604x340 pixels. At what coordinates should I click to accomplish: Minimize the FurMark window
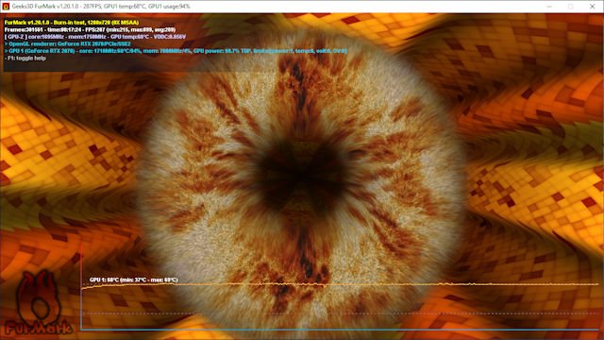[x=549, y=7]
